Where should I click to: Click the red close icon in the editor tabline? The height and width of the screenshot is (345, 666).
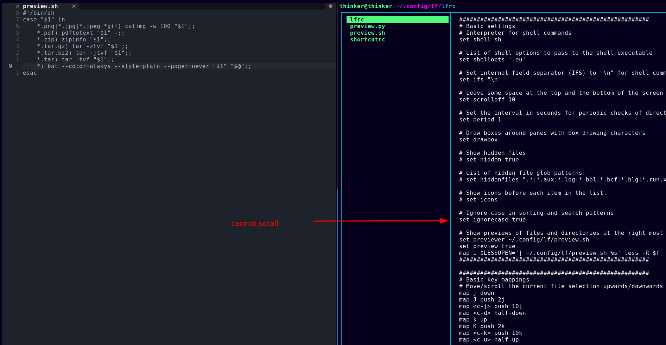330,6
